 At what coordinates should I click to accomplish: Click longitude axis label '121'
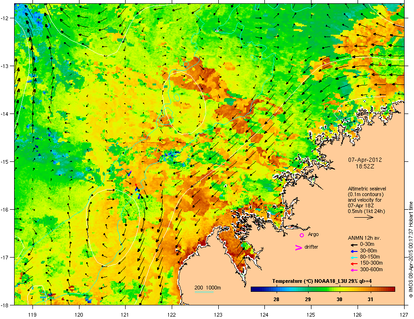[x=125, y=314]
